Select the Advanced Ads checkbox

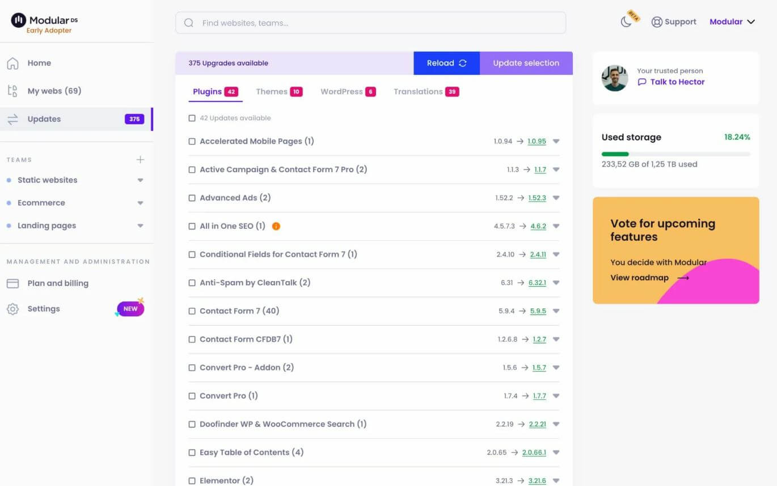click(x=192, y=198)
